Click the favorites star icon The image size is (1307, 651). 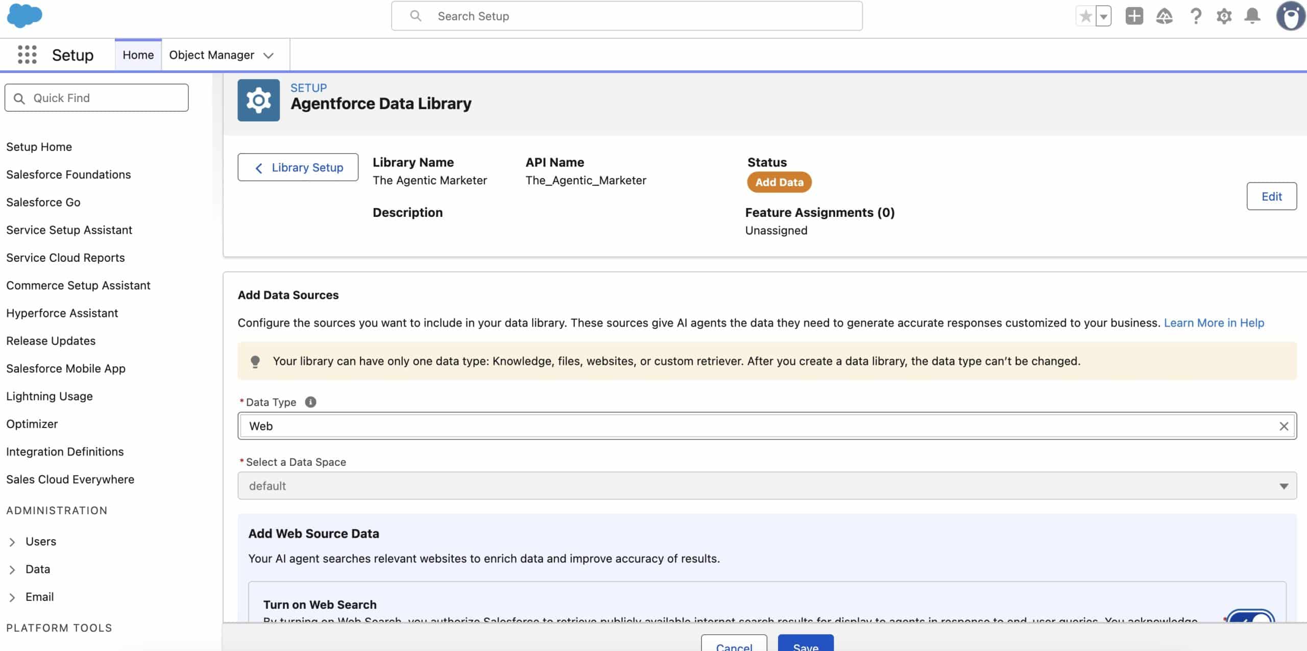[x=1085, y=16]
